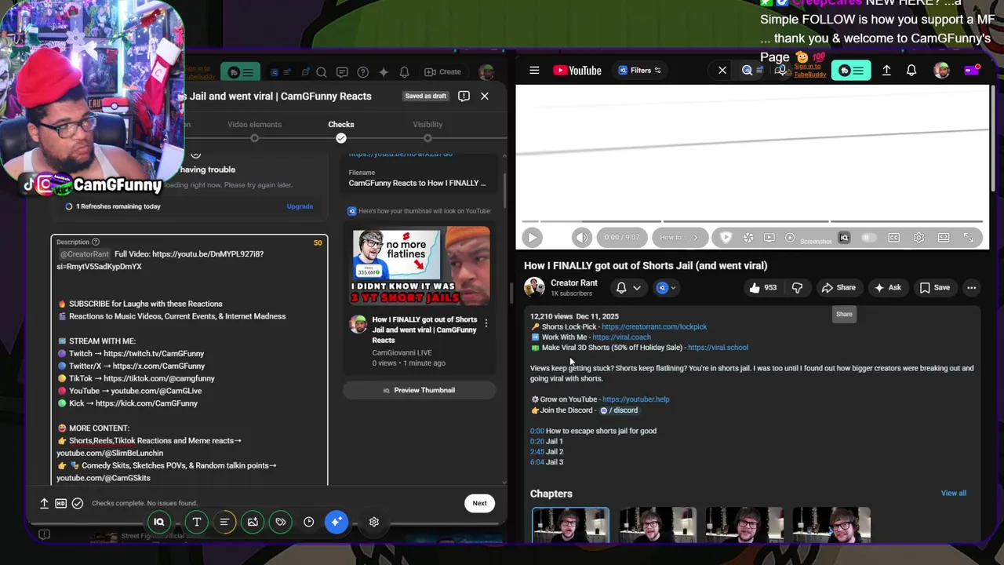Seek on the video progress bar
The image size is (1004, 565).
752,221
